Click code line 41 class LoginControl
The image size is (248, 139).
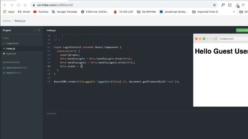point(88,47)
